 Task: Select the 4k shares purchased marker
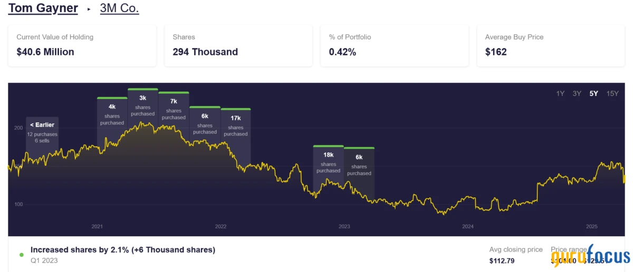click(x=112, y=114)
